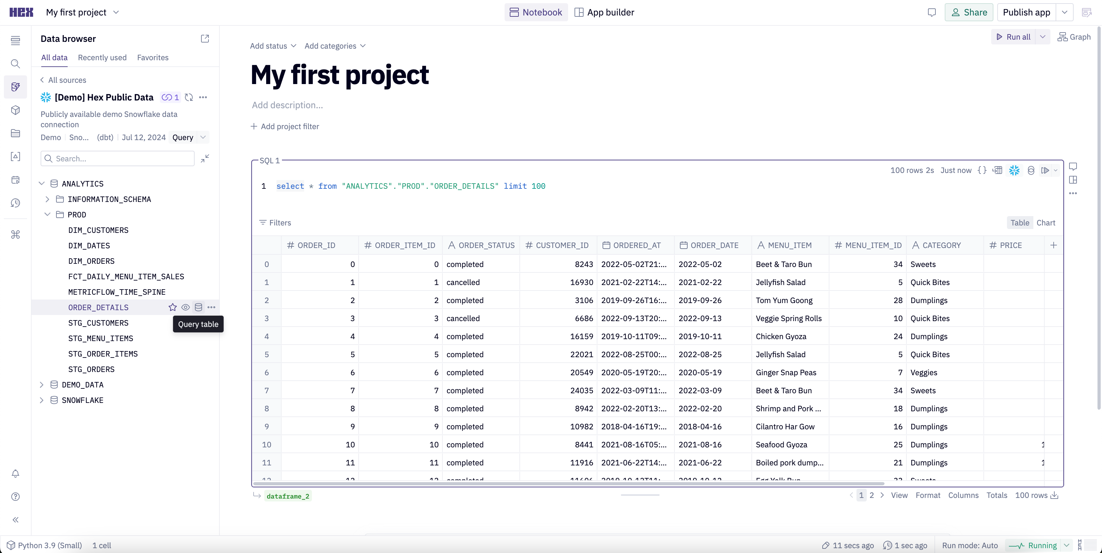Switch to the Recently used tab
Viewport: 1102px width, 553px height.
(x=102, y=57)
